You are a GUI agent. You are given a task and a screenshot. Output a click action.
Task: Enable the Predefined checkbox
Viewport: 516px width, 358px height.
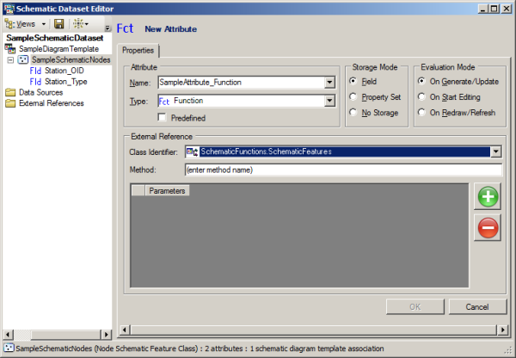pos(163,118)
